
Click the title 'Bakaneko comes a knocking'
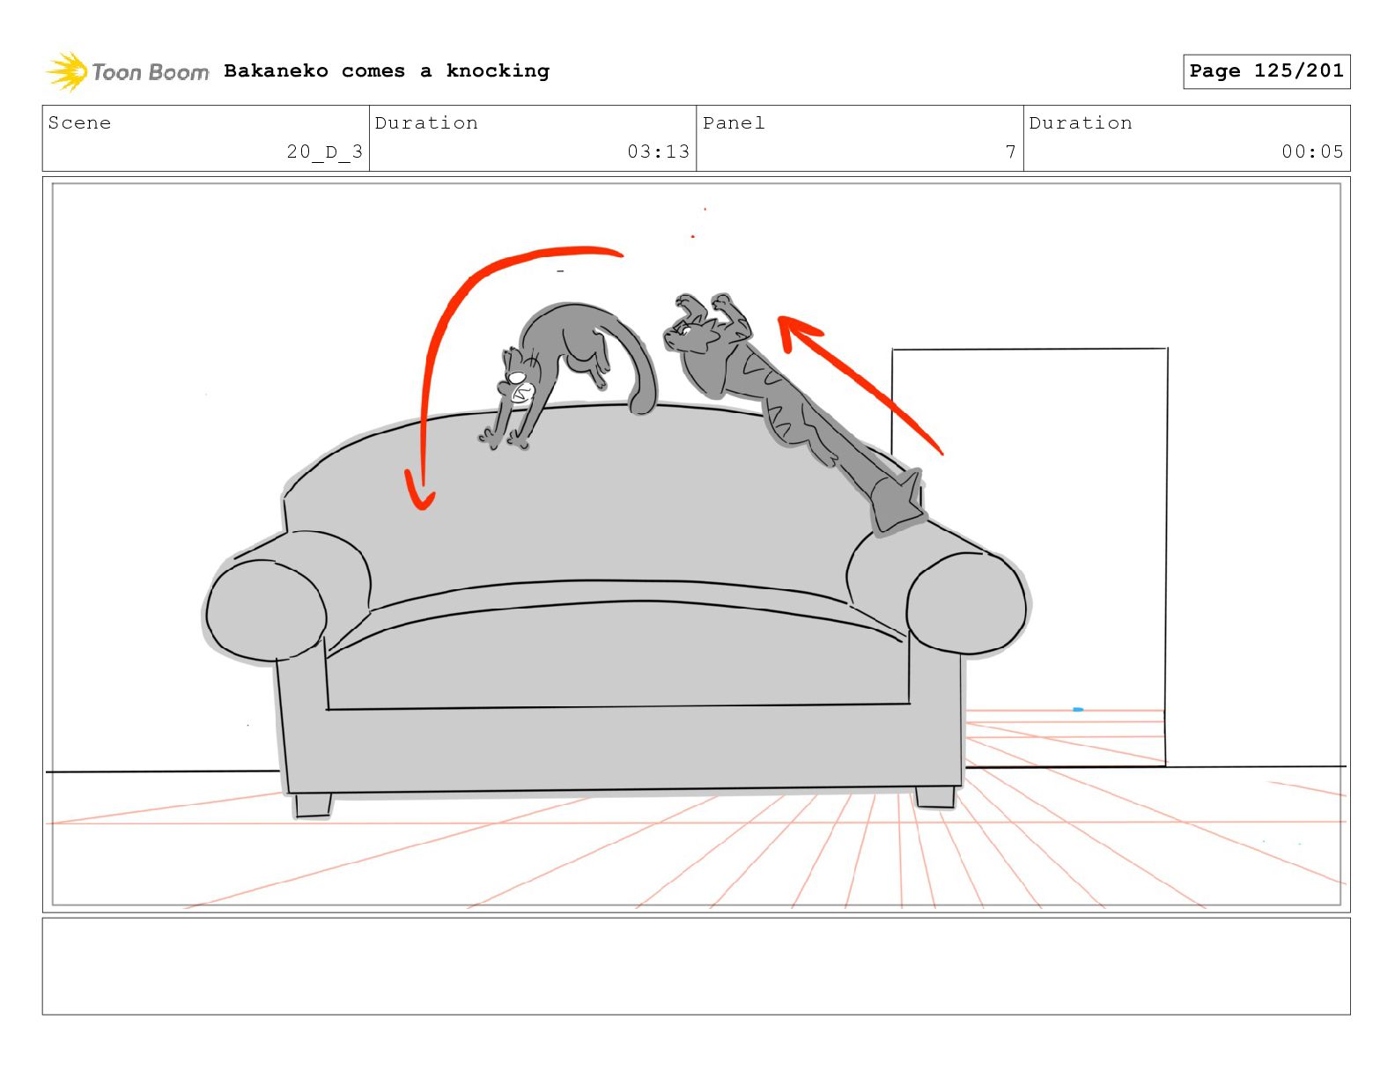pyautogui.click(x=387, y=70)
